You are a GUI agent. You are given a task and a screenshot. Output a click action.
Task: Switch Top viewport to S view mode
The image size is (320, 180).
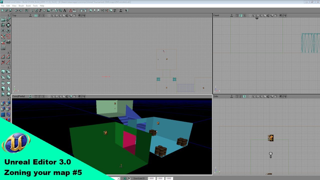tap(43, 15)
